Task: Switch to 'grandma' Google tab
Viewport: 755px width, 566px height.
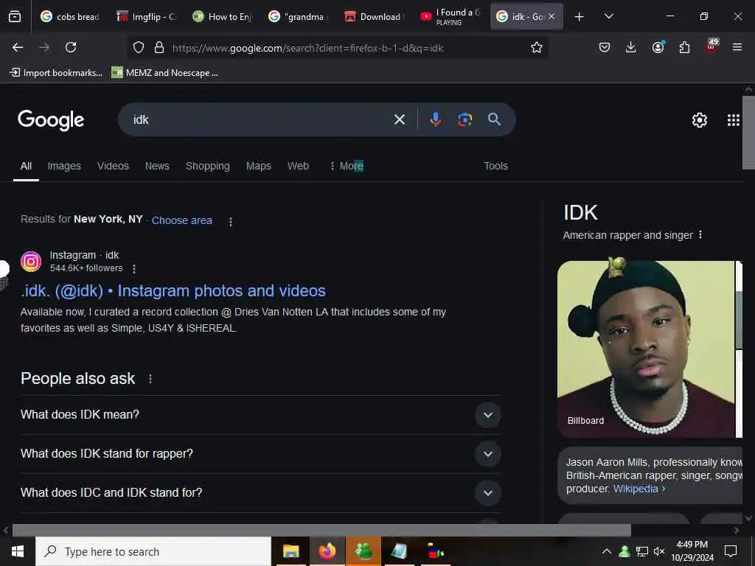Action: pyautogui.click(x=299, y=16)
